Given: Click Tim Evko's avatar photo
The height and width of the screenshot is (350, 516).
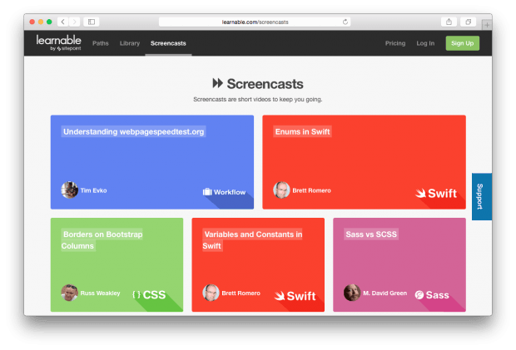Looking at the screenshot, I should (x=70, y=190).
